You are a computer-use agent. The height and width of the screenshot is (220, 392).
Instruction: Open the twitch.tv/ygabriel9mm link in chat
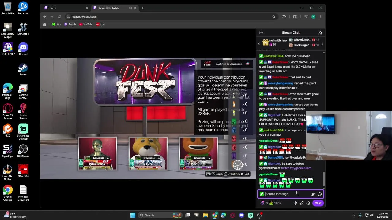pos(296,168)
